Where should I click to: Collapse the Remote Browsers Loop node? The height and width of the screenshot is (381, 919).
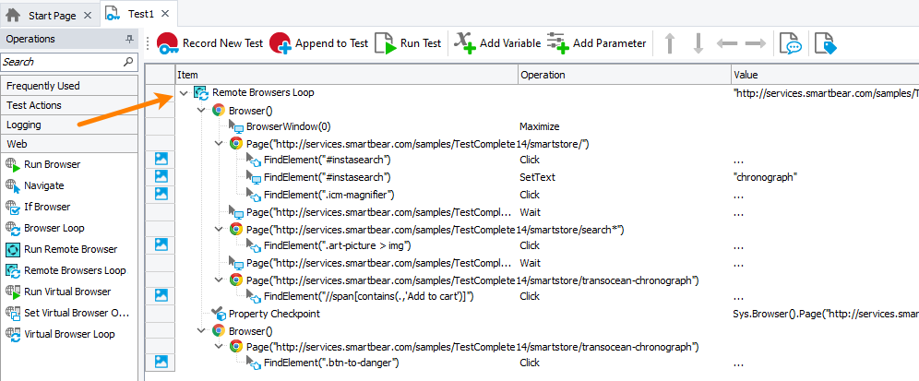click(x=184, y=92)
